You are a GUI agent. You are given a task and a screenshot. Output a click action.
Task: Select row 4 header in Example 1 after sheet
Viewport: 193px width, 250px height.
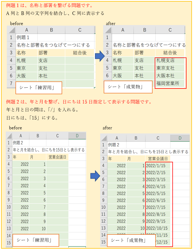pyautogui.click(x=107, y=60)
